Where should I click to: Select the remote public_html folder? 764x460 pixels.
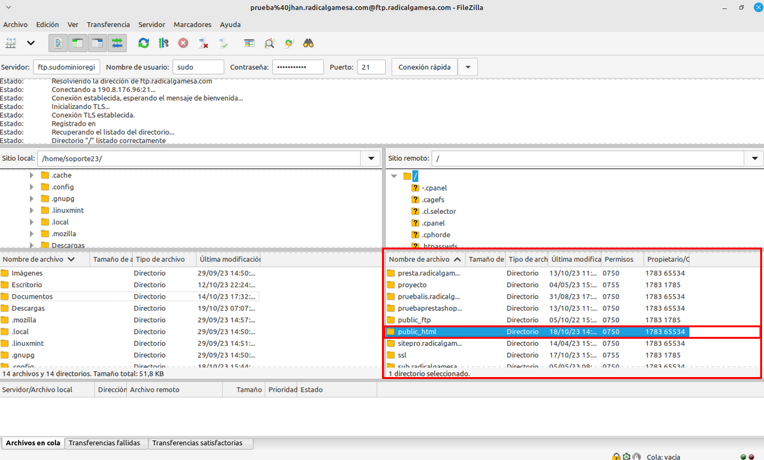click(x=537, y=332)
